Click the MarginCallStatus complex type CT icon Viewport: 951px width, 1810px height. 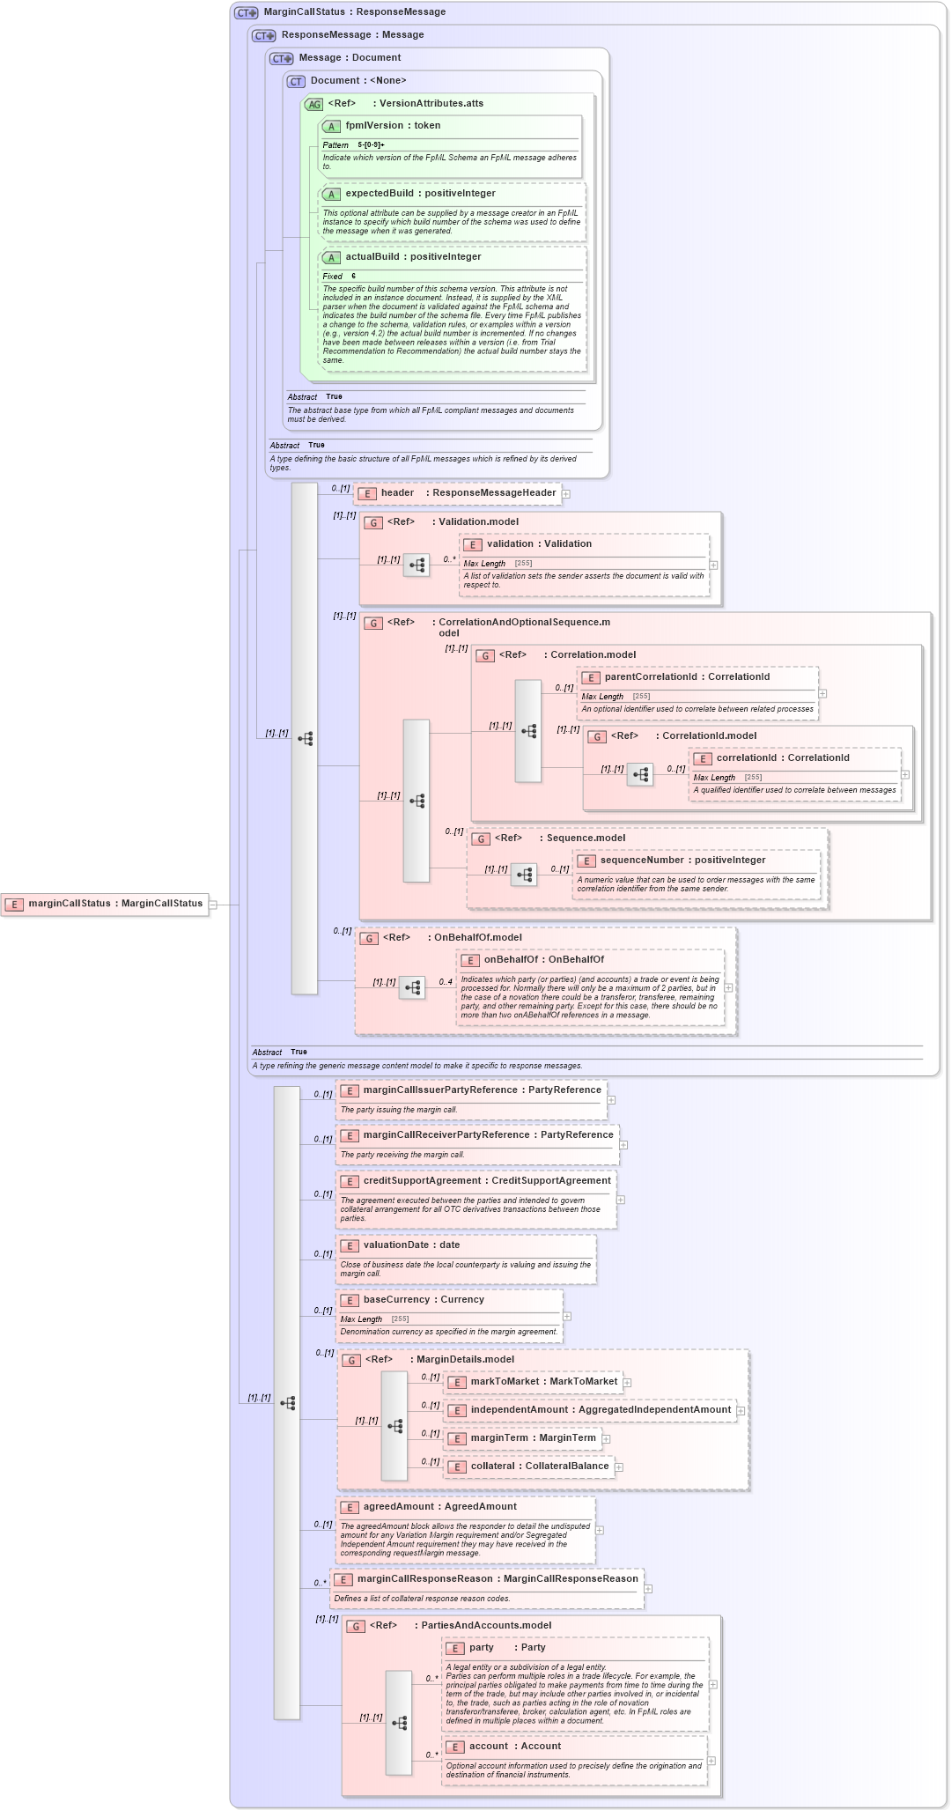coord(247,13)
